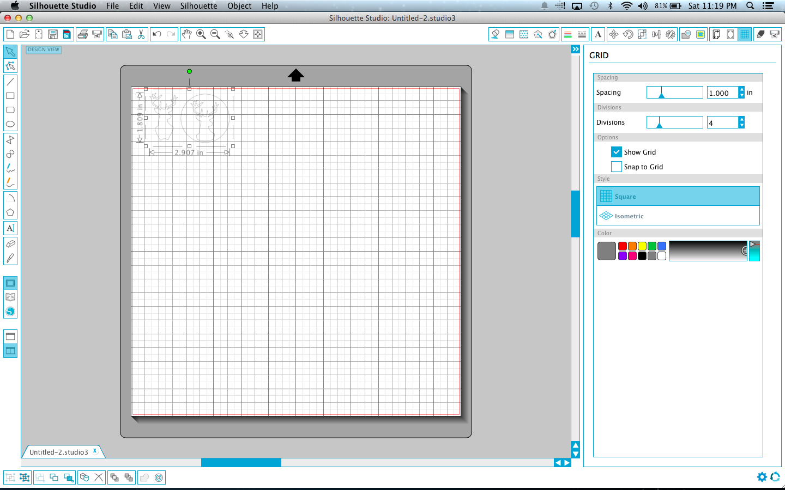Cut selection with scissors icon
The height and width of the screenshot is (490, 785).
pyautogui.click(x=141, y=34)
